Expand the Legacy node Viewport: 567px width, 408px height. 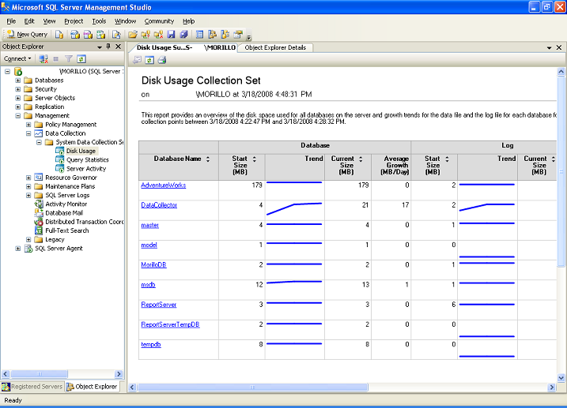tap(28, 240)
